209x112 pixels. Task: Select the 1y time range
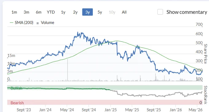pos(63,12)
